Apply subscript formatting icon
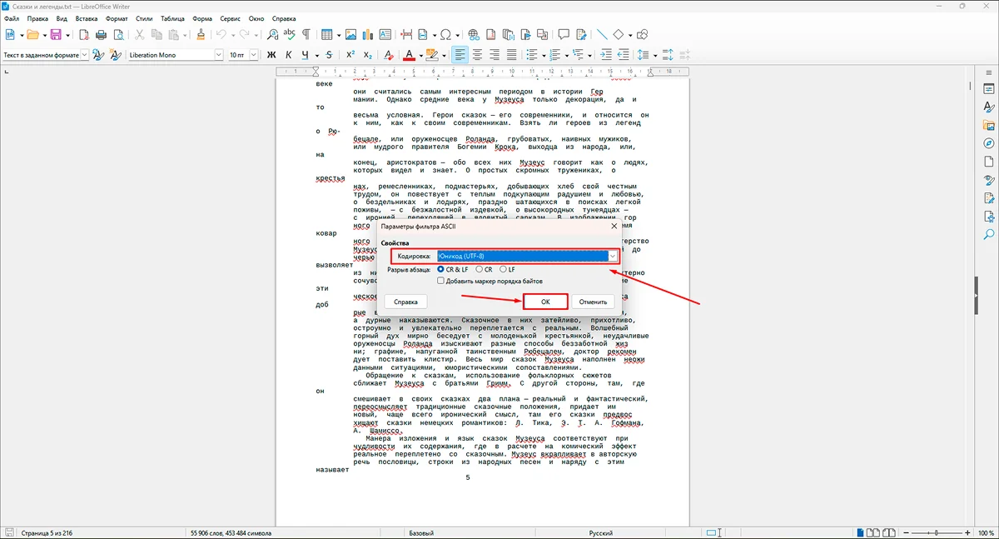The image size is (999, 539). tap(367, 55)
